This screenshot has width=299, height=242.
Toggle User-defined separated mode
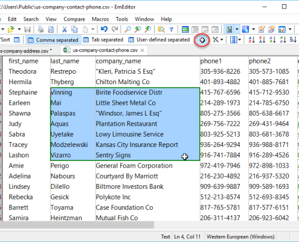coord(159,40)
